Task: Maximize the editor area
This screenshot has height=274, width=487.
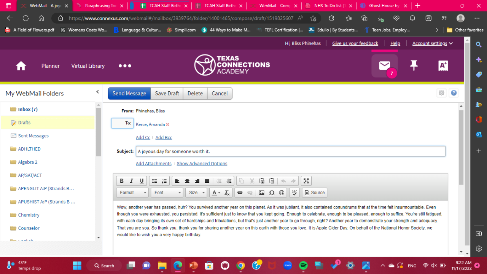Action: coord(306,181)
